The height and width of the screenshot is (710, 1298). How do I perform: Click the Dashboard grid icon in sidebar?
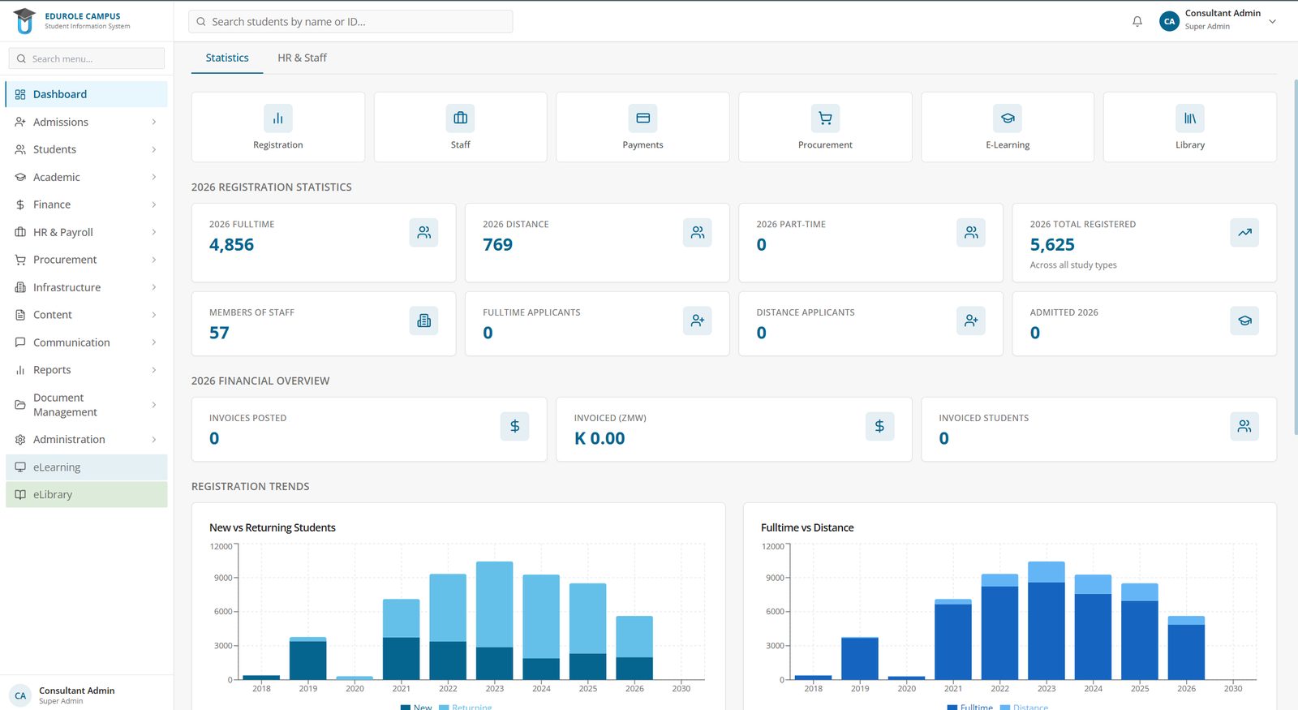click(x=20, y=95)
